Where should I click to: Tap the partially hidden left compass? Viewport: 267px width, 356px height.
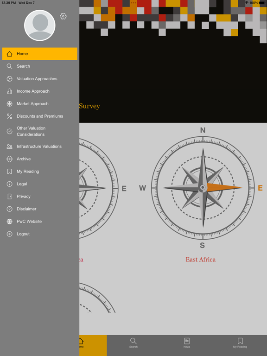99,189
